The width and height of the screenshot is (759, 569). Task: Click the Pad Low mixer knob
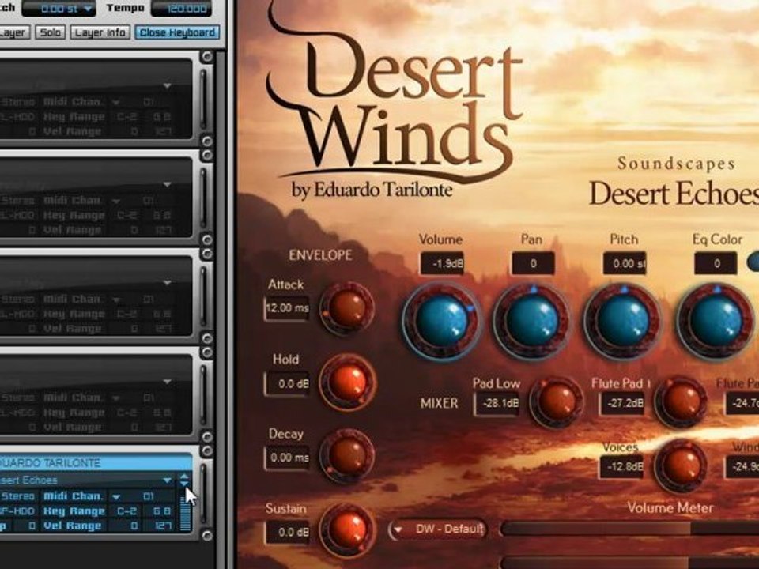(556, 401)
